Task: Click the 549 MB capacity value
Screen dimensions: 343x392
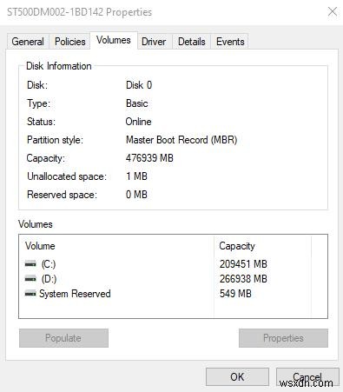Action: coord(235,294)
